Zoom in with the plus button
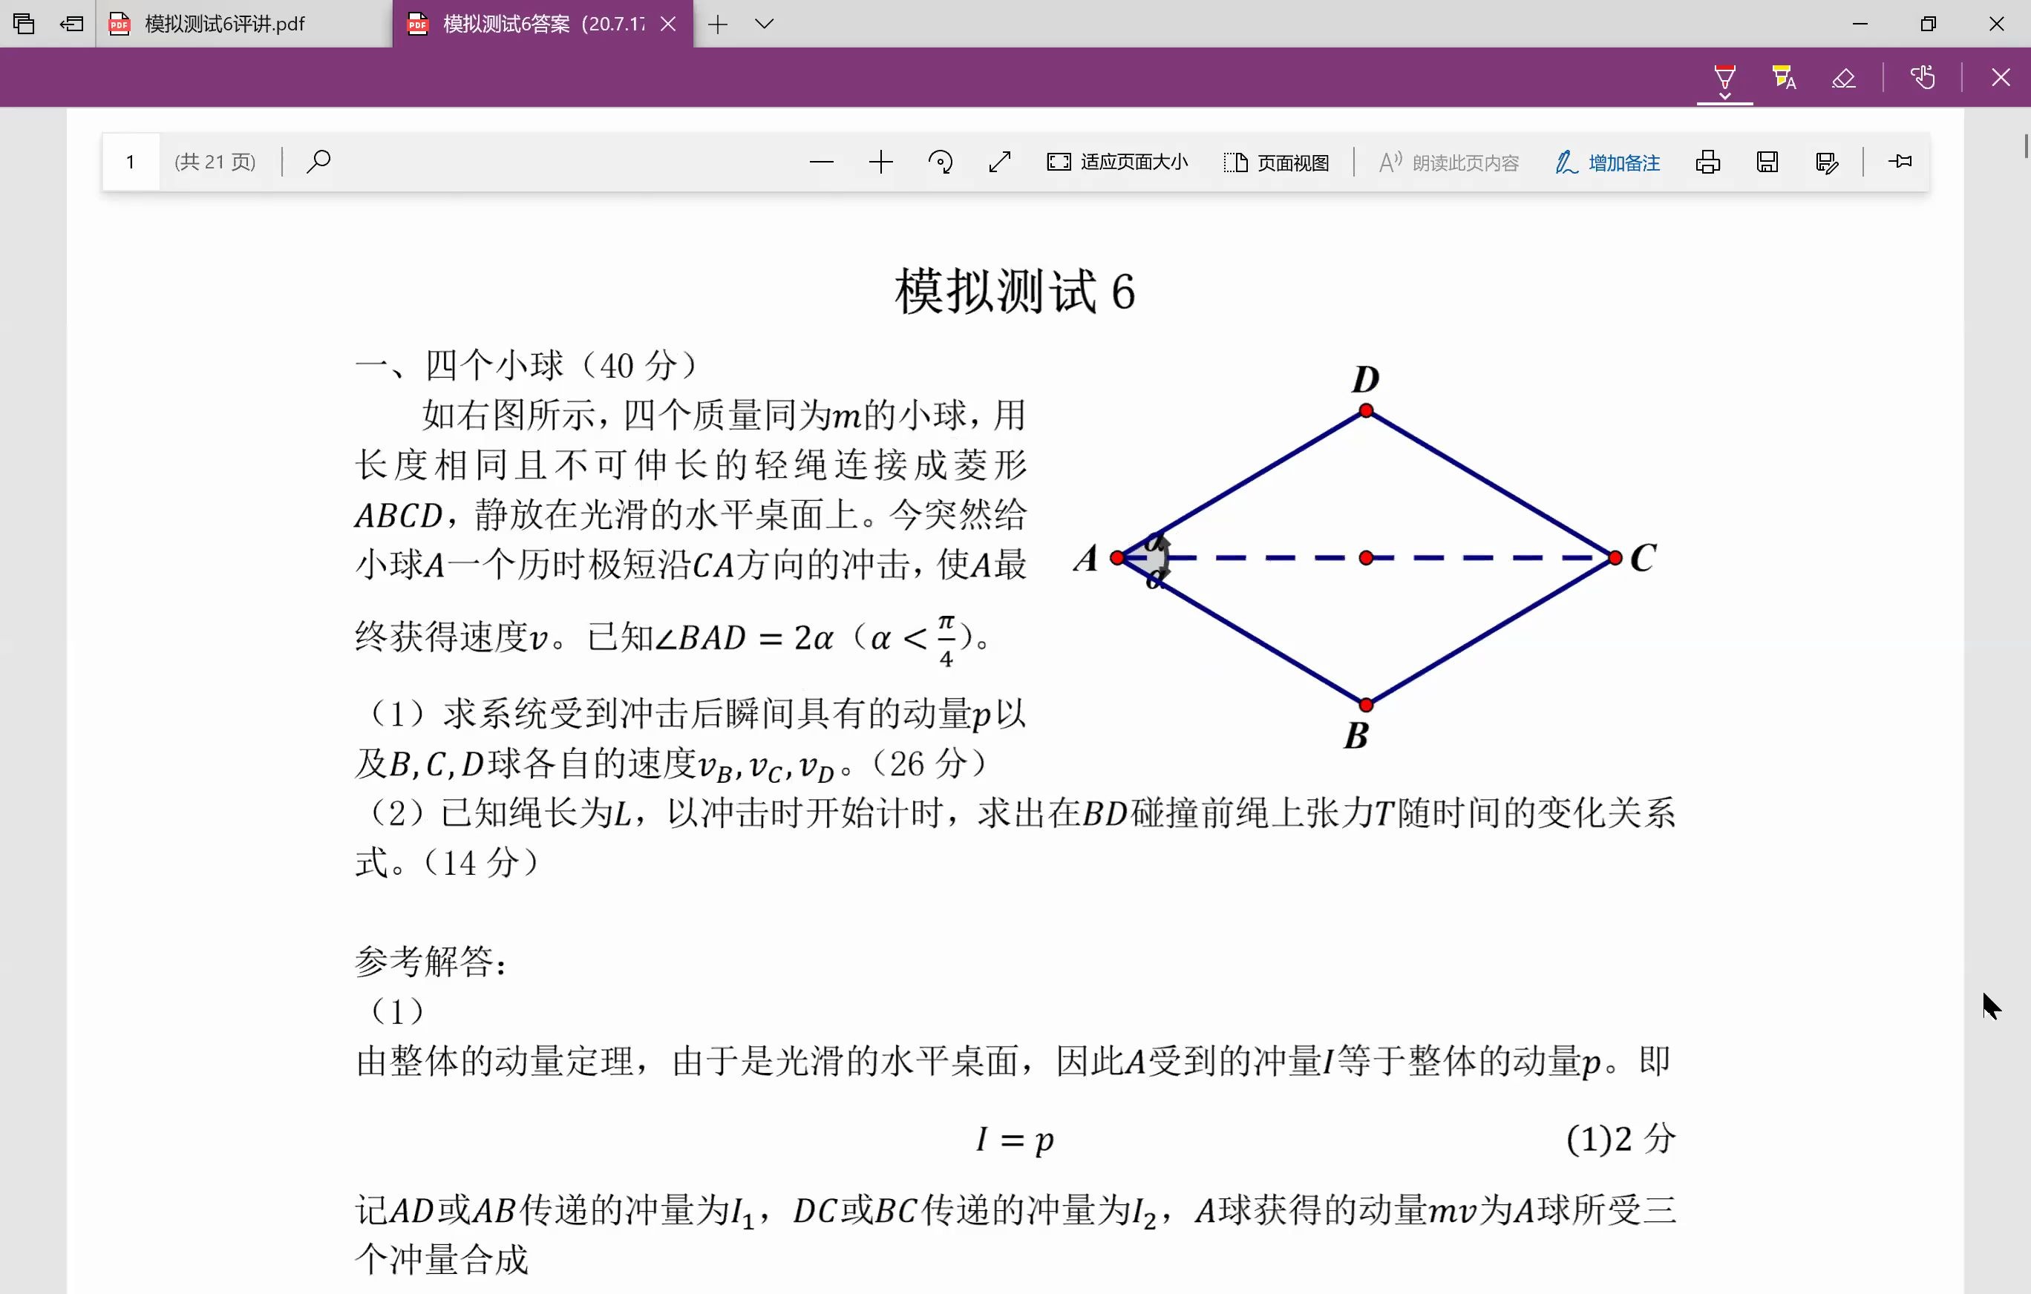The height and width of the screenshot is (1294, 2031). [880, 162]
